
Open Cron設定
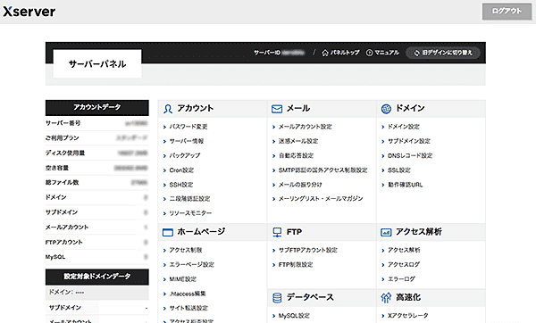click(x=181, y=170)
